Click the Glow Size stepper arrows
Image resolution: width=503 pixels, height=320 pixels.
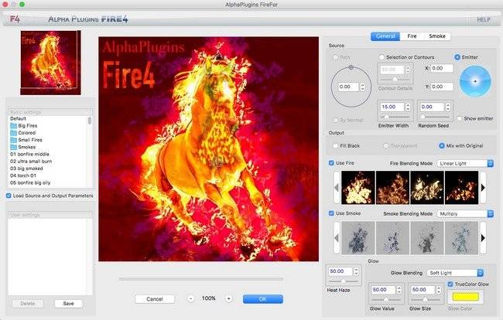coord(439,290)
